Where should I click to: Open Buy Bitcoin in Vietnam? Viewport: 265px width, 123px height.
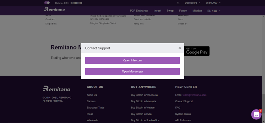(143, 108)
